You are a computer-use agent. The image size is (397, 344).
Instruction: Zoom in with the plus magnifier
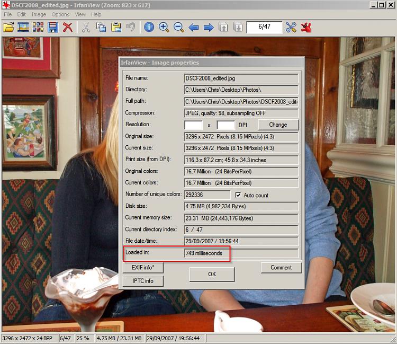164,27
